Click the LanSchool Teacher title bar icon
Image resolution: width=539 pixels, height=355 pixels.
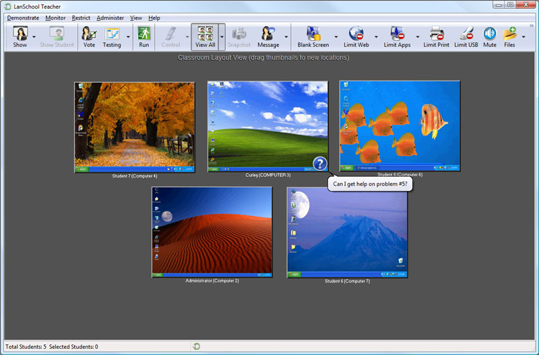(7, 7)
